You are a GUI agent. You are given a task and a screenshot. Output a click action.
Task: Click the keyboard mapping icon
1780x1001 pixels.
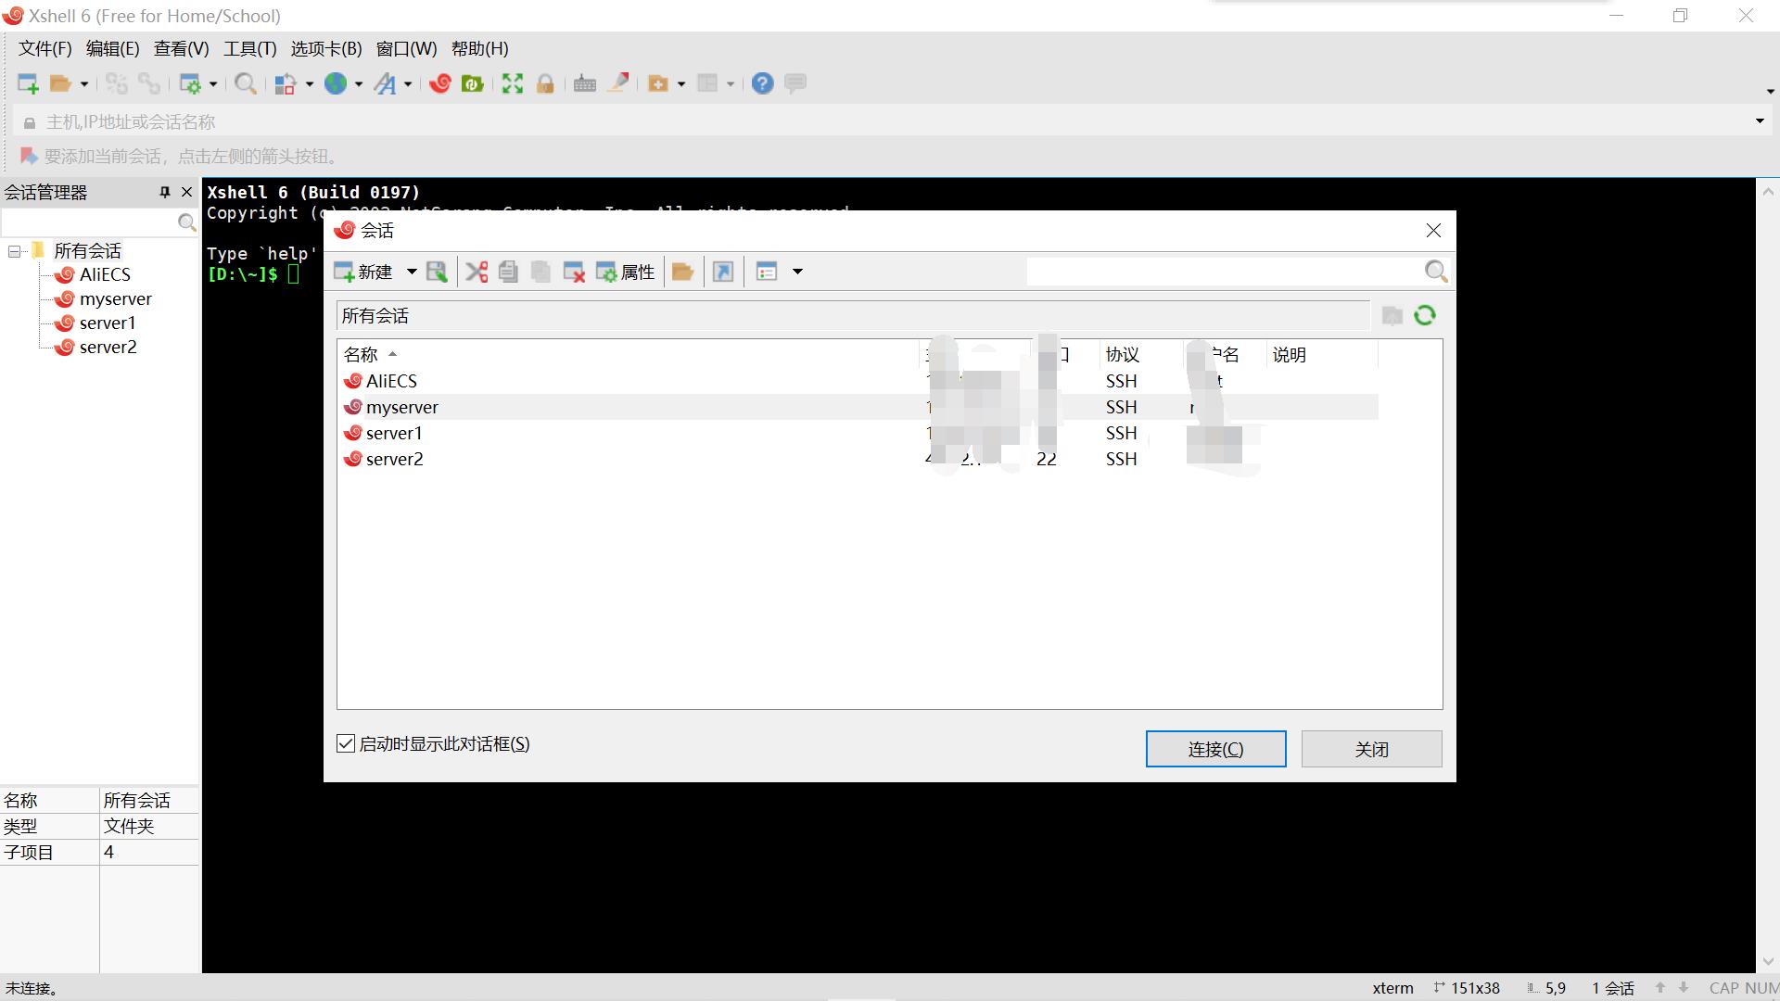coord(585,83)
